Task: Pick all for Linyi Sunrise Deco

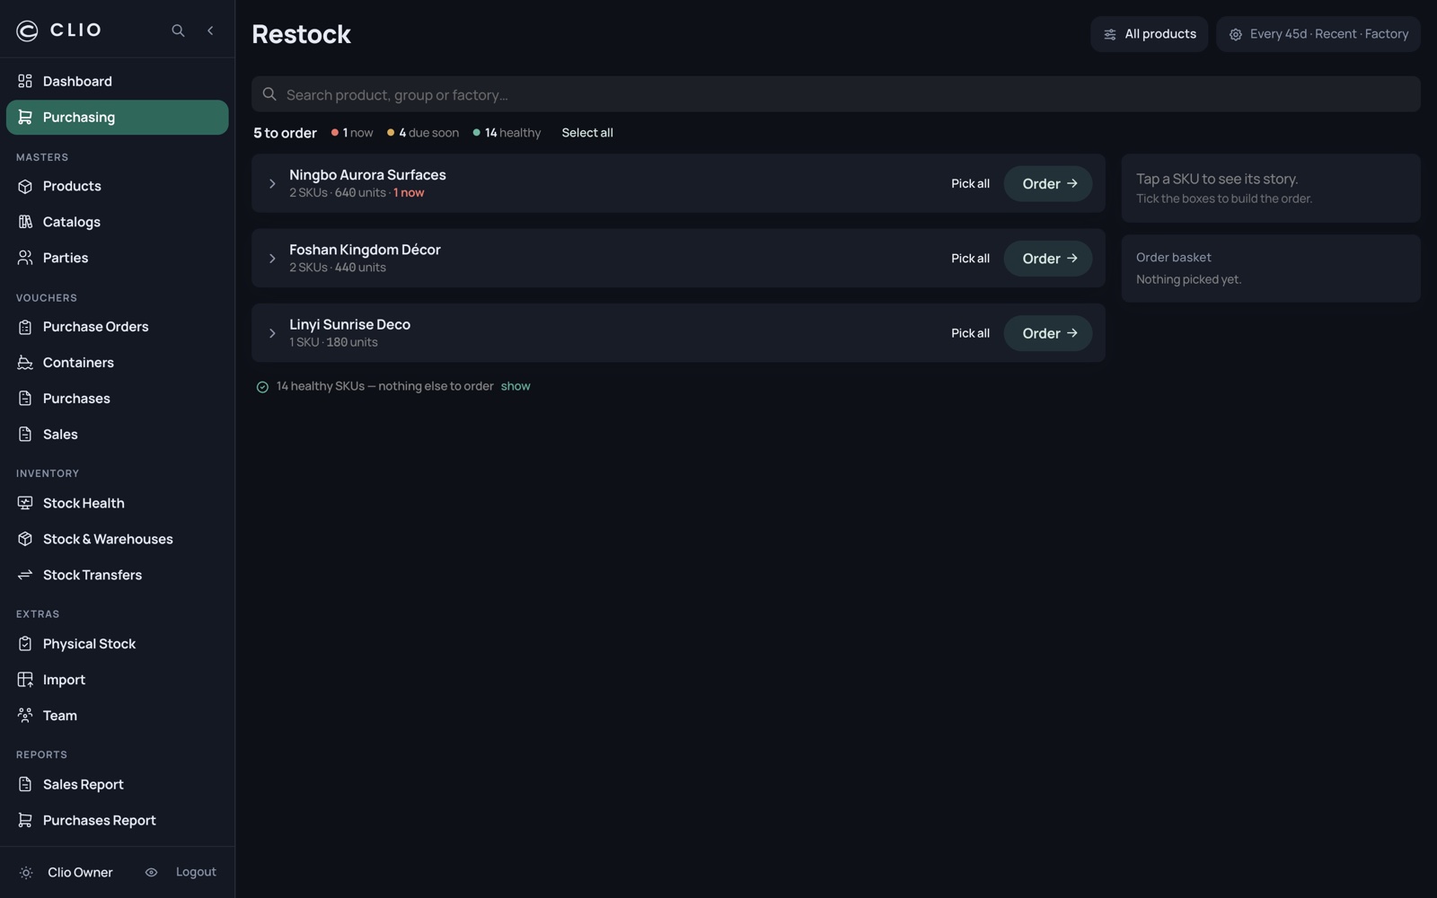Action: click(970, 333)
